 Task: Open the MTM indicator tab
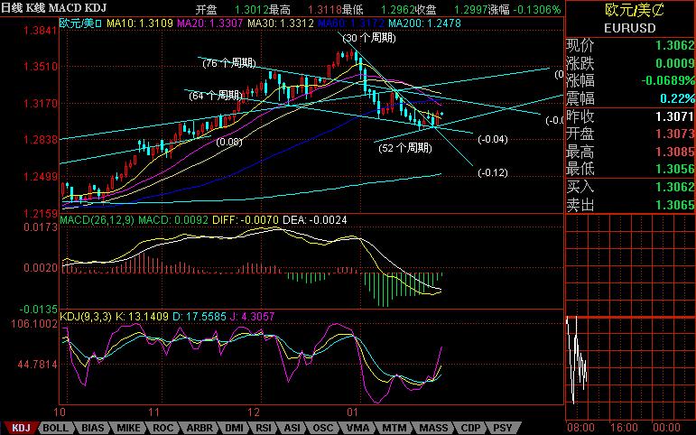(394, 428)
